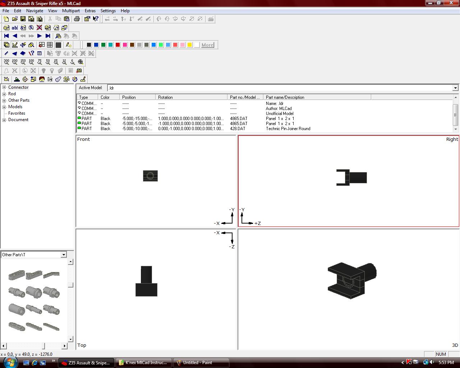Print the model using printer icon
Screen dimensions: 460x368
point(77,19)
